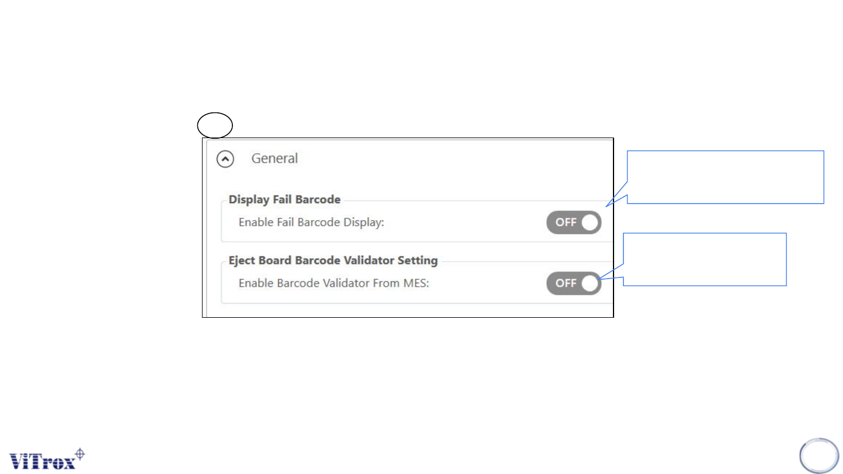Click OFF text on Barcode Validator MES switch

tap(566, 283)
